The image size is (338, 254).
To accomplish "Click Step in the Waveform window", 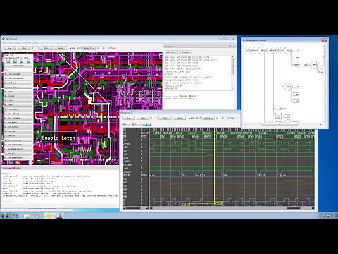I will [143, 118].
